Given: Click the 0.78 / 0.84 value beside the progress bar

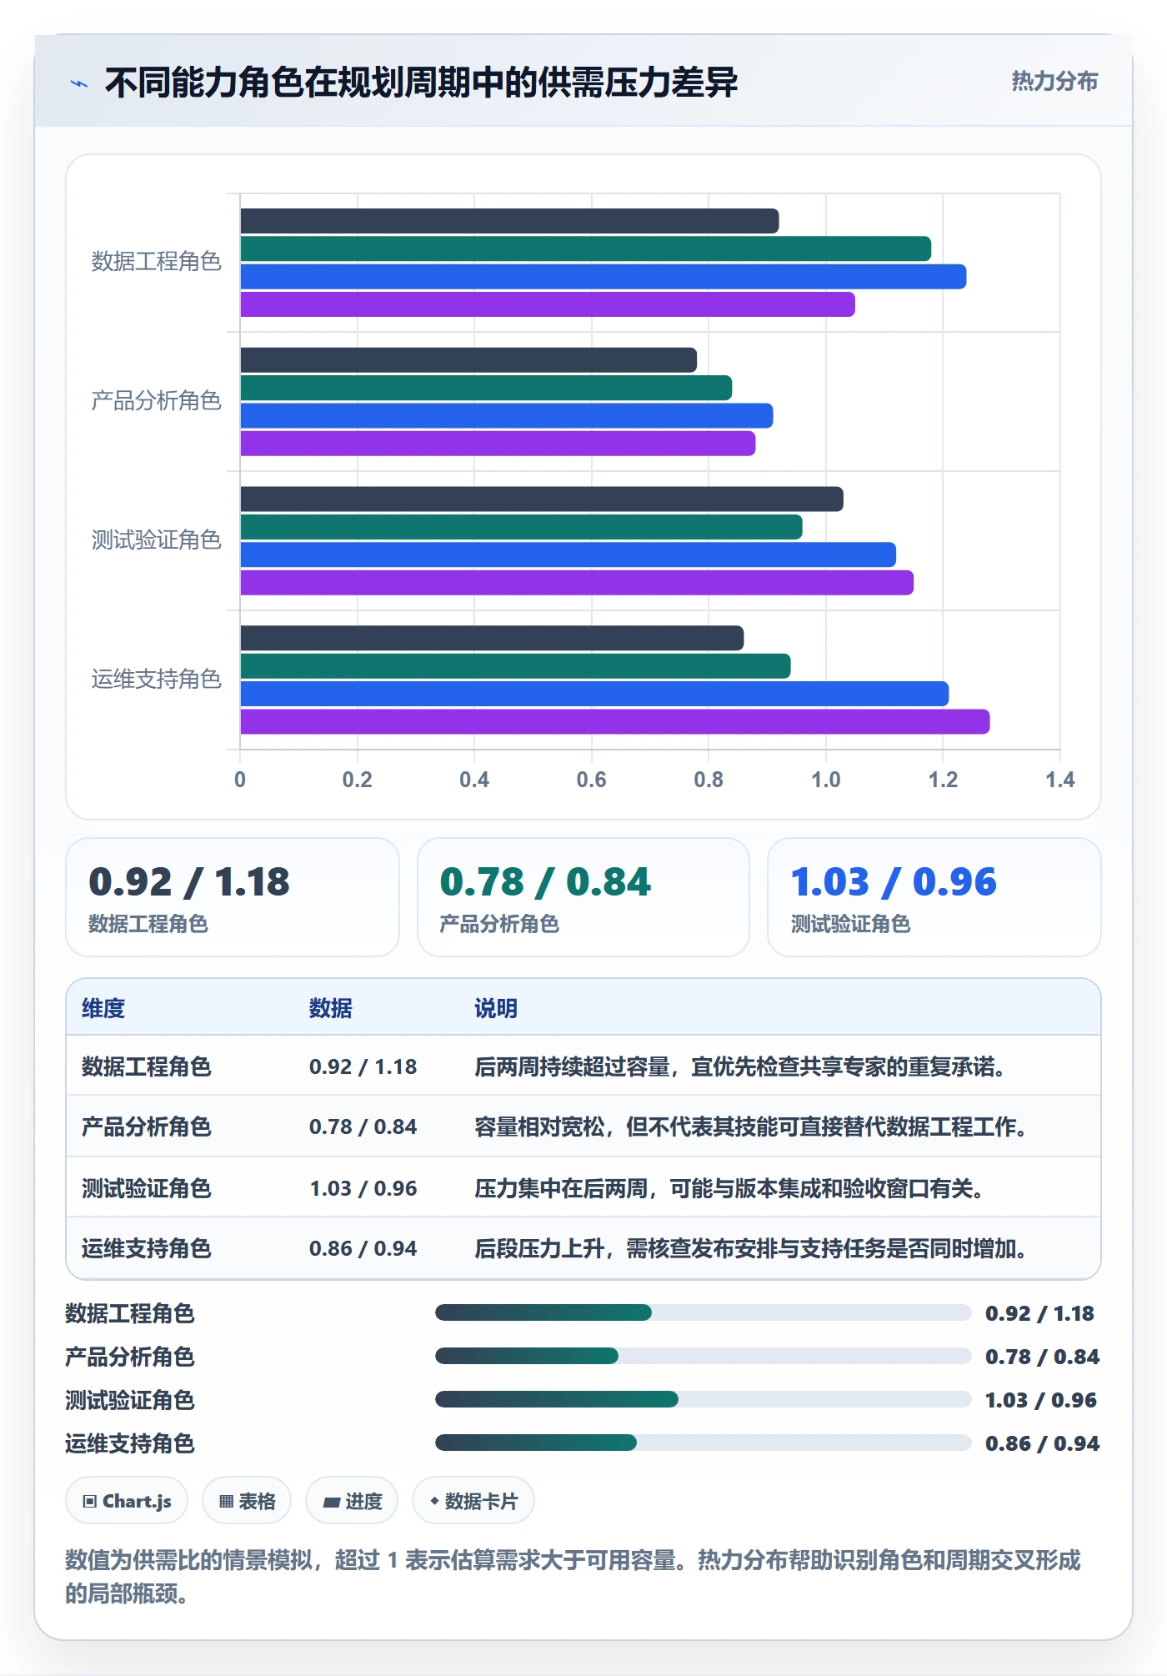Looking at the screenshot, I should click(x=1042, y=1357).
